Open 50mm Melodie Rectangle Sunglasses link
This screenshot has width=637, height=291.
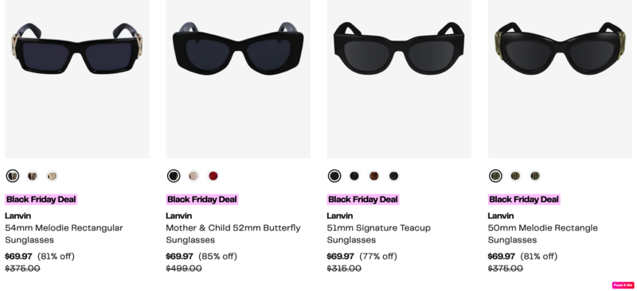pos(543,234)
